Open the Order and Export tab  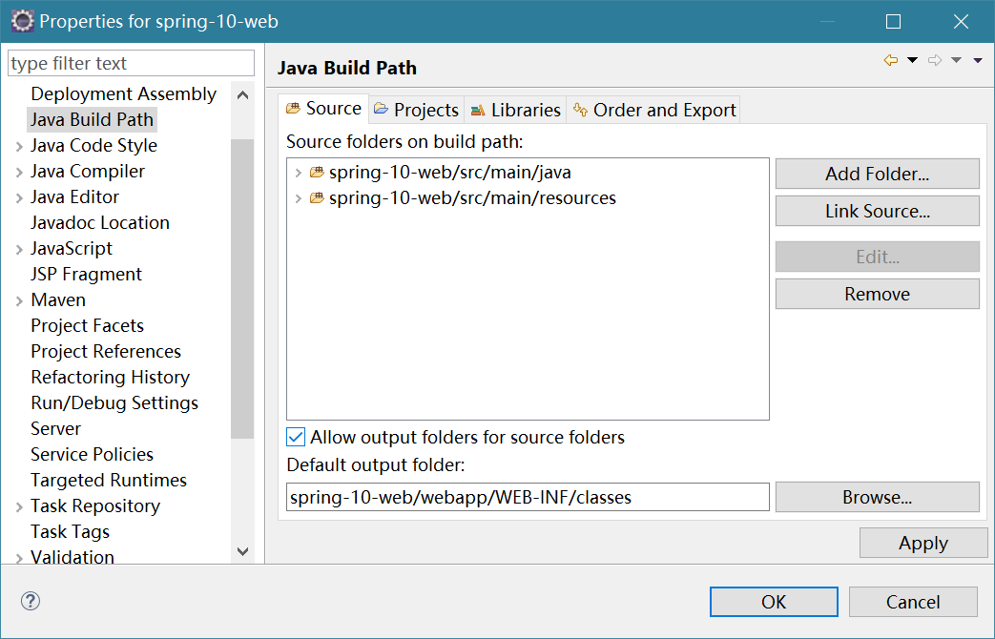(x=654, y=110)
